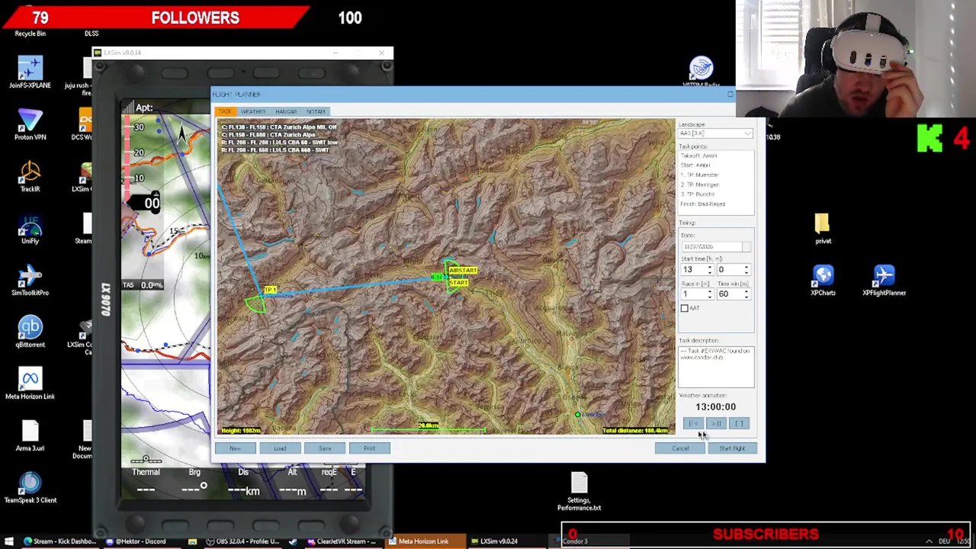The height and width of the screenshot is (549, 976).
Task: Open Settings Performance.txt file
Action: point(579,491)
